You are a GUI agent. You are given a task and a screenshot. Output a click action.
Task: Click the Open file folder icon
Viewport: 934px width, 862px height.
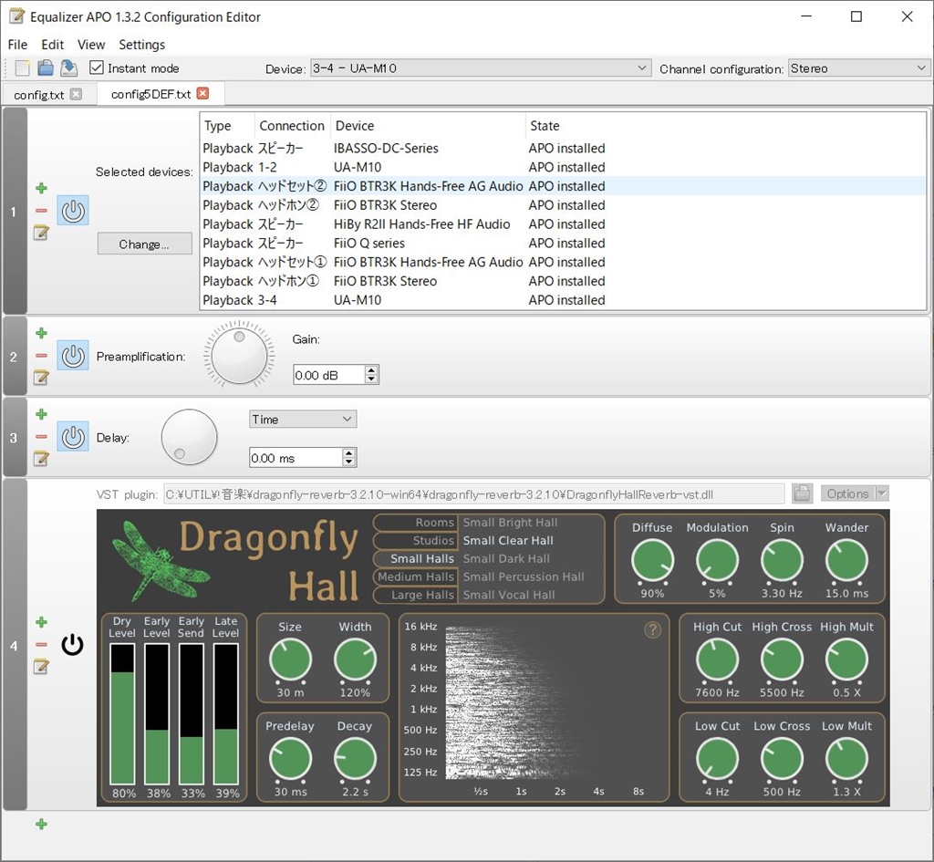46,68
